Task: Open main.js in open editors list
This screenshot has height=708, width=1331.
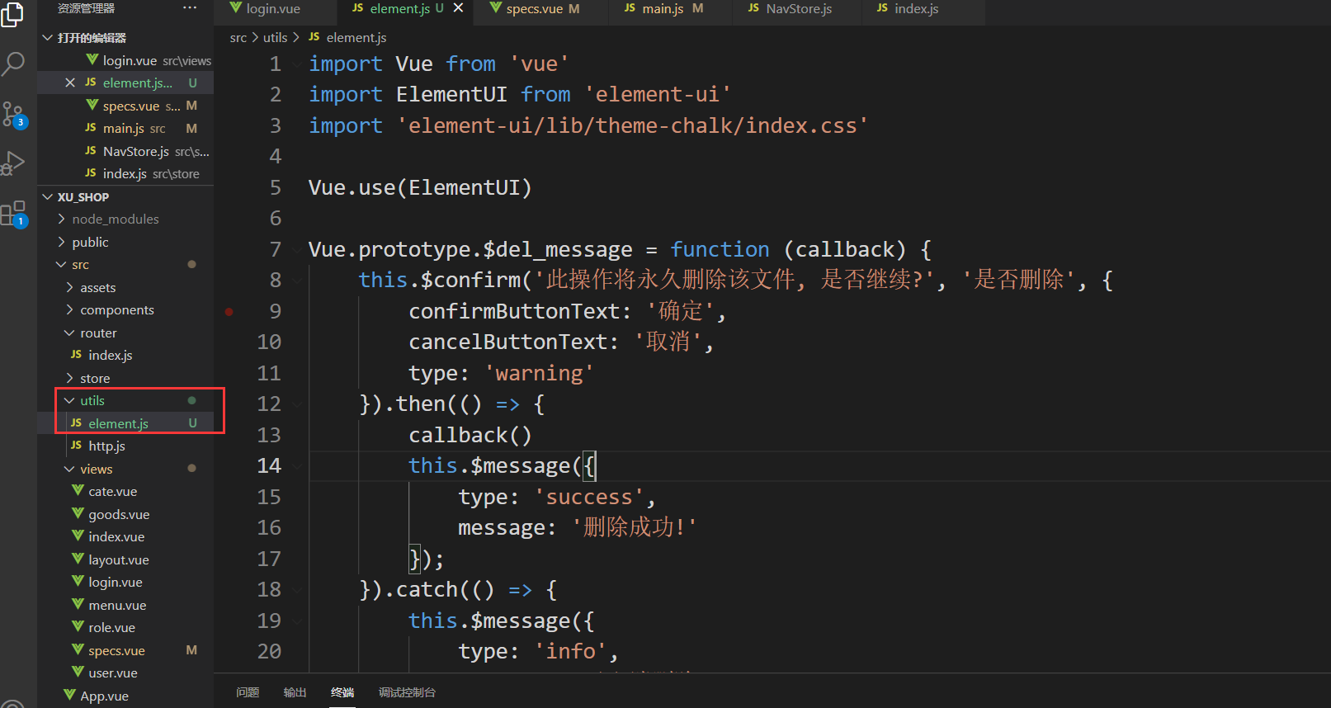Action: point(124,129)
